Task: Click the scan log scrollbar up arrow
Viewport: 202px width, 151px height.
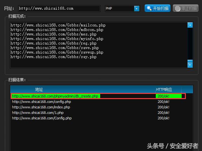Action: pos(190,25)
